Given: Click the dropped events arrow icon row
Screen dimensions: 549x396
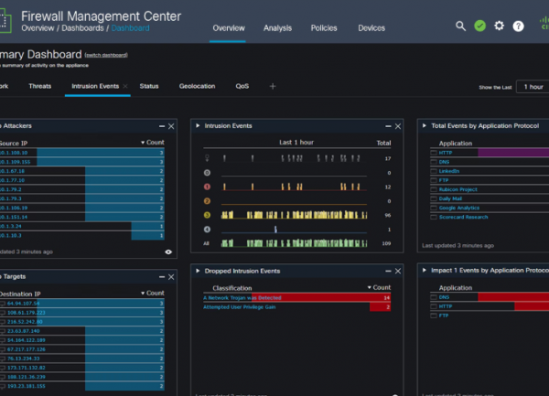Looking at the screenshot, I should point(207,158).
